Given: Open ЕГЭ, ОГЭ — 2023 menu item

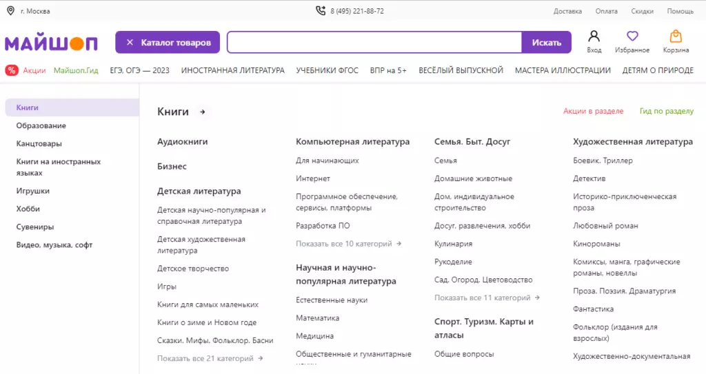Looking at the screenshot, I should [x=139, y=70].
